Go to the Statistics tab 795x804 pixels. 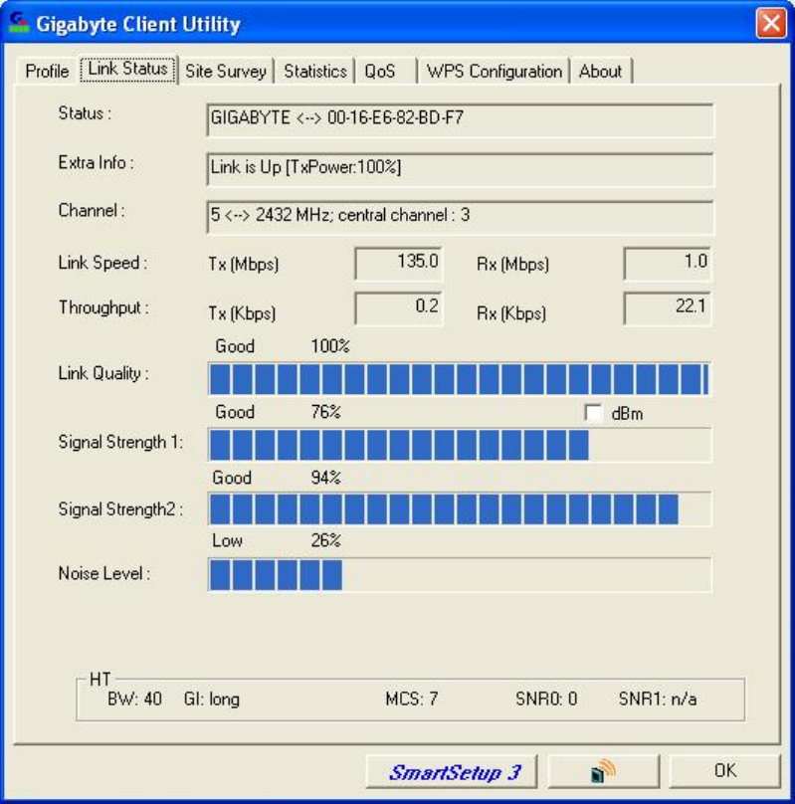point(315,71)
